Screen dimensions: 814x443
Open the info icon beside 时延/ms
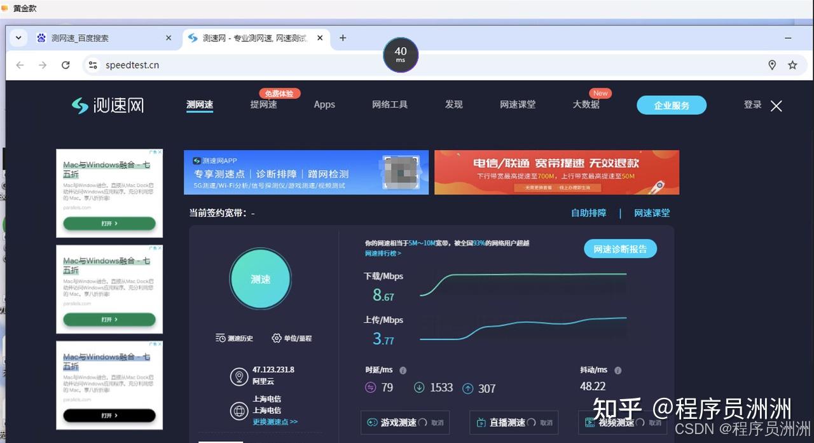tap(403, 369)
